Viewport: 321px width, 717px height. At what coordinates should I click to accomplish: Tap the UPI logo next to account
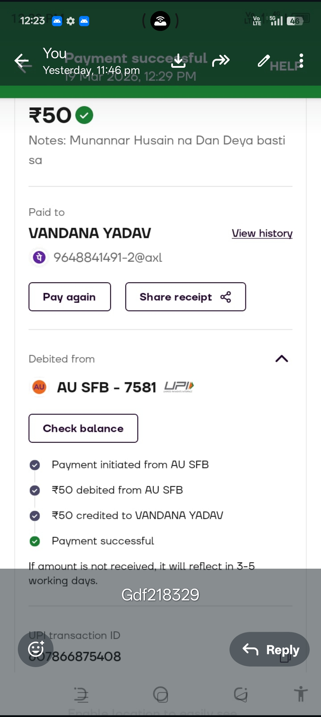(179, 387)
